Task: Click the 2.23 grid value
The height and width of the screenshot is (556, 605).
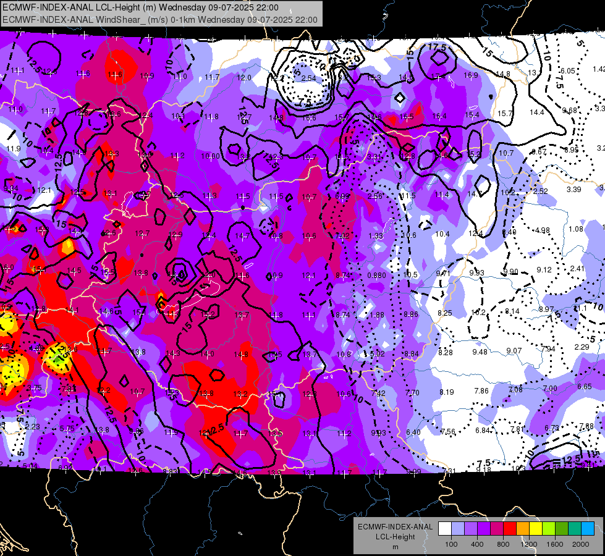Action: (32, 427)
